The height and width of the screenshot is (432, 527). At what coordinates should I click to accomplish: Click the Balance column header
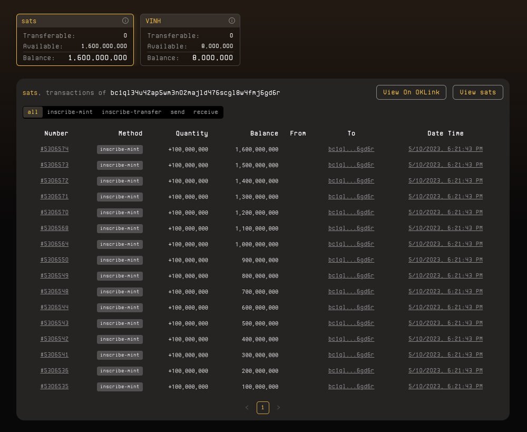pos(264,133)
